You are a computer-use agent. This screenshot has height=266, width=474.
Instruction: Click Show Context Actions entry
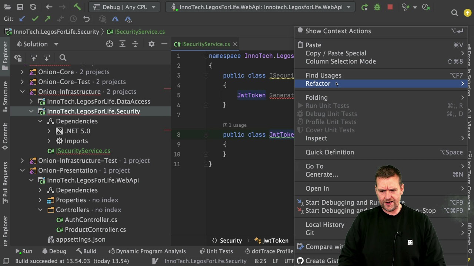coord(381,31)
